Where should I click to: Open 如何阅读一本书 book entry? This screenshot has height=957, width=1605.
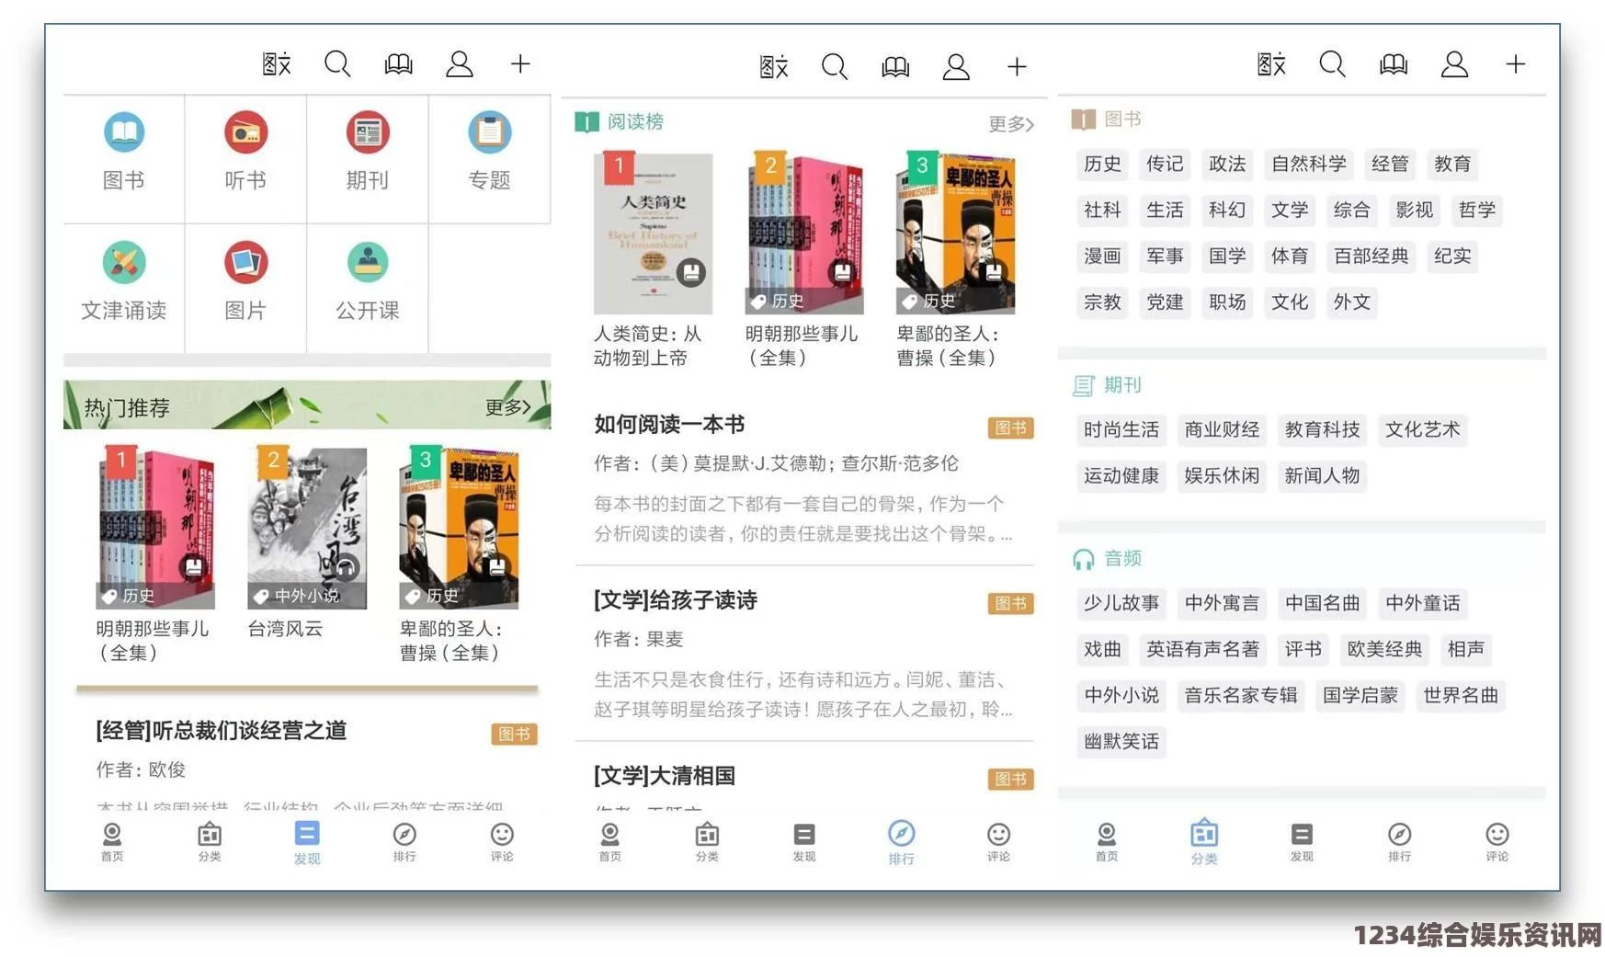804,478
